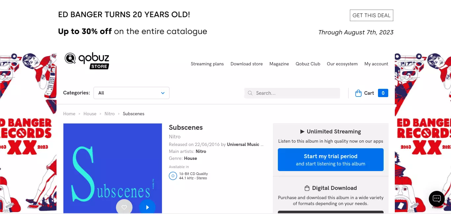
Task: Open Streaming plans menu
Action: pos(207,64)
